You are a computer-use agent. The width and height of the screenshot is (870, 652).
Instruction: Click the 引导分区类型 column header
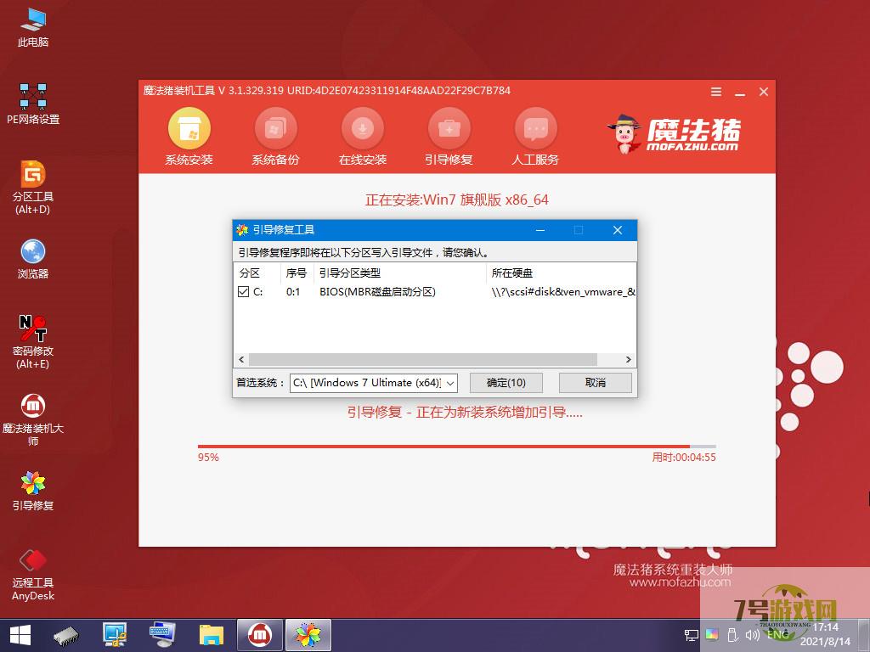tap(400, 273)
